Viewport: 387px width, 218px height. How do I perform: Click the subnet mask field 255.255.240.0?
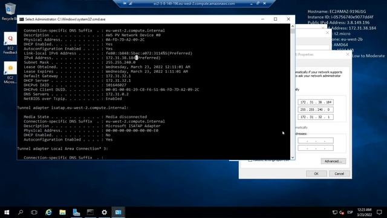[316, 110]
